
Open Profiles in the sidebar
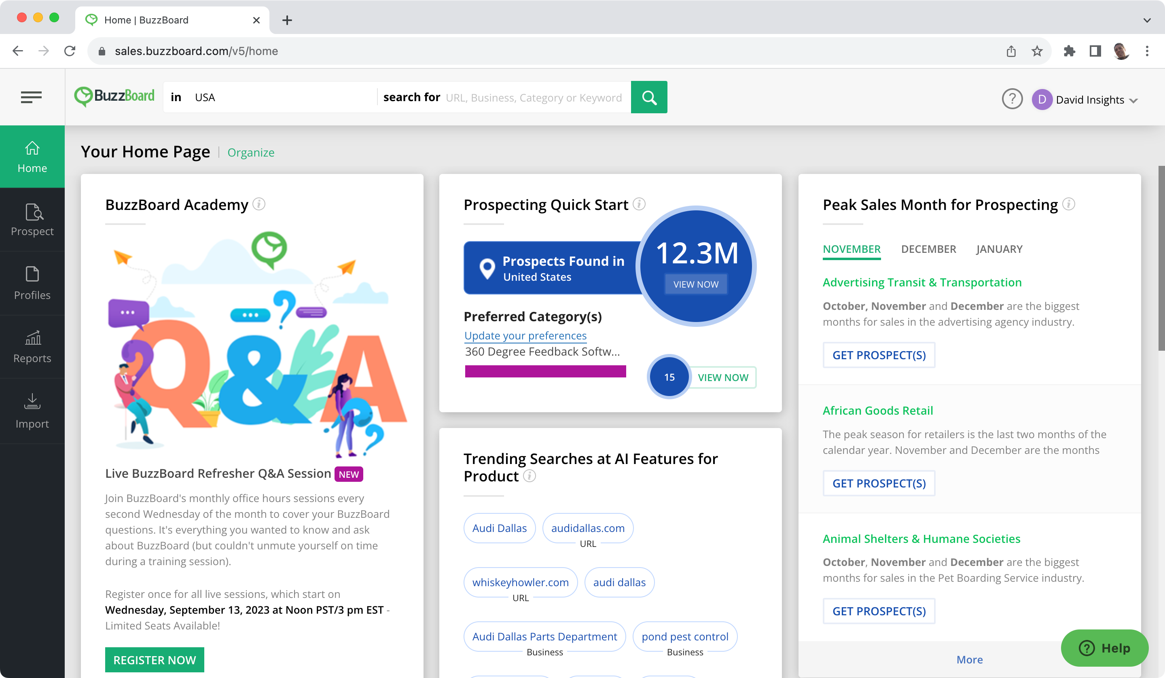tap(32, 284)
